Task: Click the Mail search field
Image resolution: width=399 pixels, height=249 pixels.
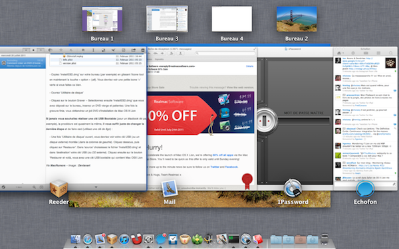Action: [x=225, y=53]
